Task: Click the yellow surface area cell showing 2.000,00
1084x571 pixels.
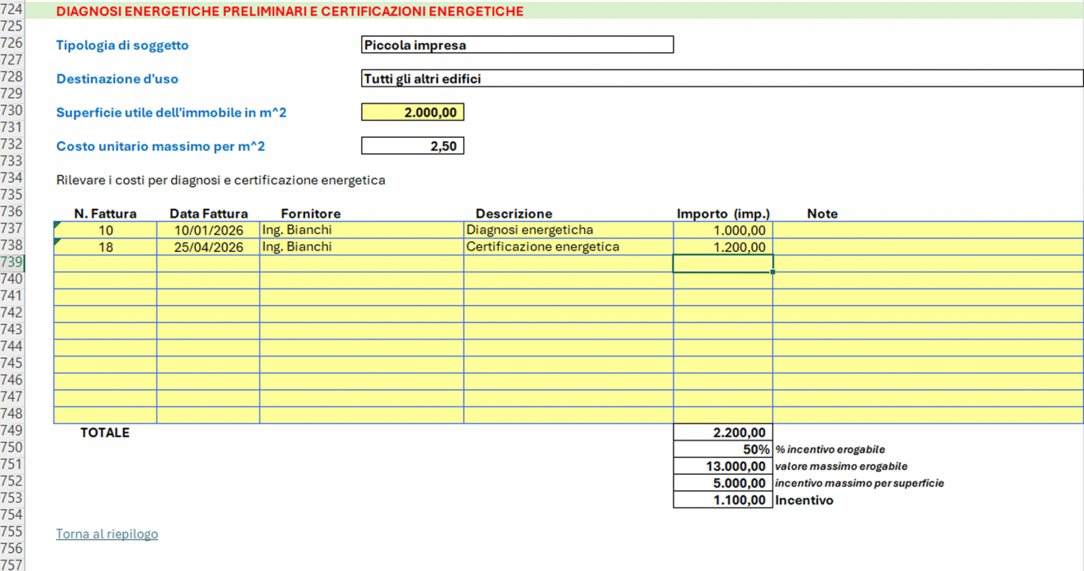Action: pyautogui.click(x=413, y=113)
